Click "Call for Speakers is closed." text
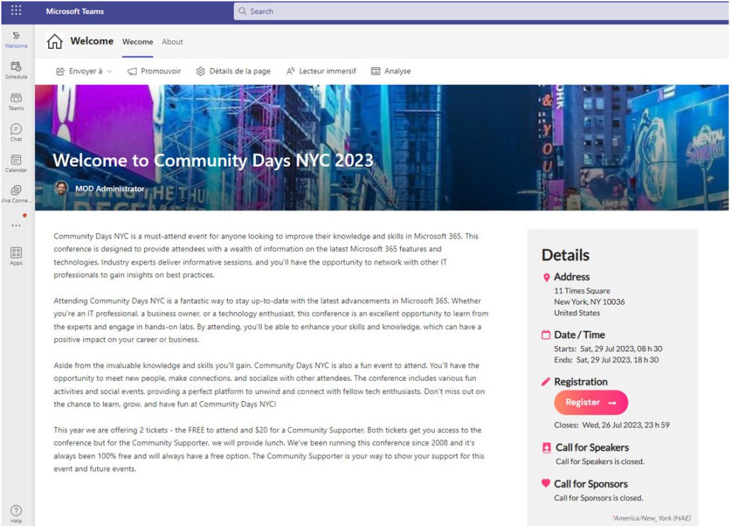This screenshot has height=526, width=732. click(600, 461)
